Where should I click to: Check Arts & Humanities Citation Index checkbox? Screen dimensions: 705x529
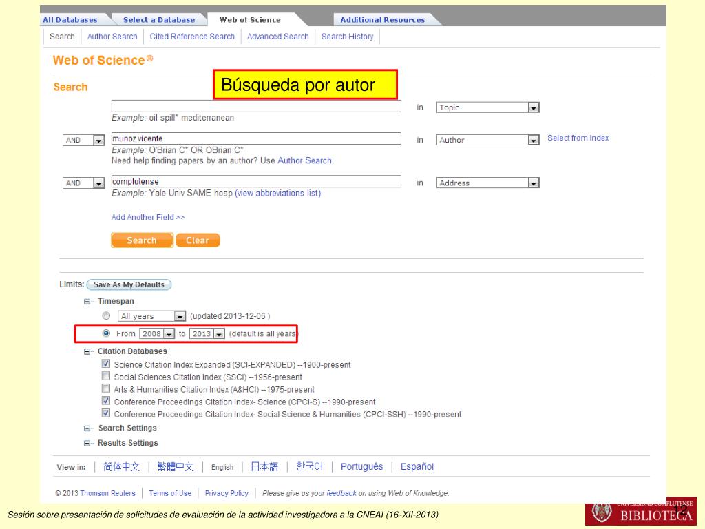pyautogui.click(x=106, y=388)
